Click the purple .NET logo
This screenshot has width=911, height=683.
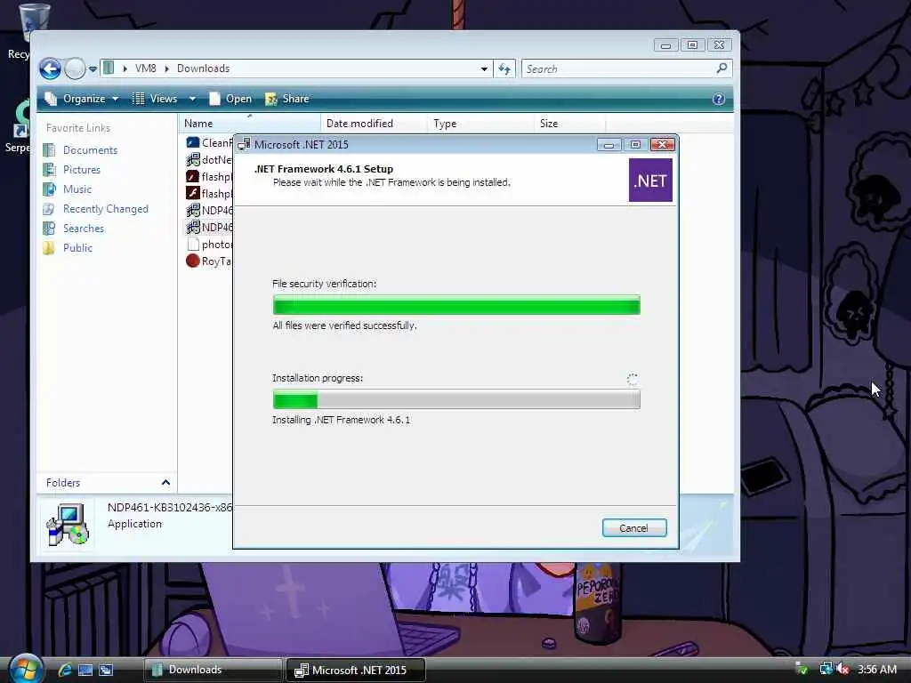[x=650, y=180]
